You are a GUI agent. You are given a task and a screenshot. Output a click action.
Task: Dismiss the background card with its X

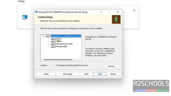click(x=134, y=11)
